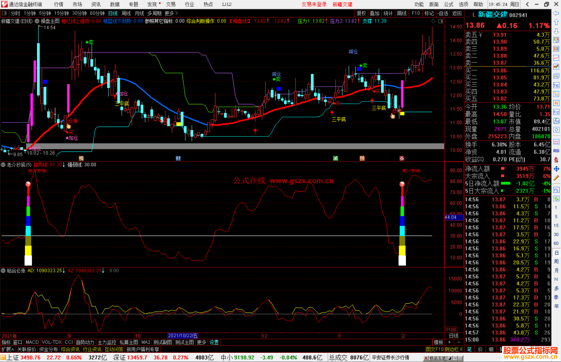Click the 交易未登录 link
The height and width of the screenshot is (362, 561).
(x=314, y=4)
